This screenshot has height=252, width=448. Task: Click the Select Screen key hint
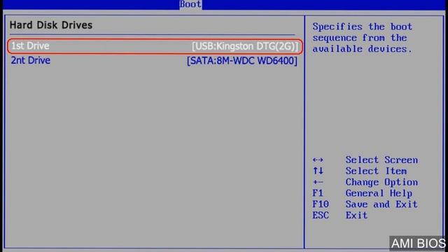381,160
